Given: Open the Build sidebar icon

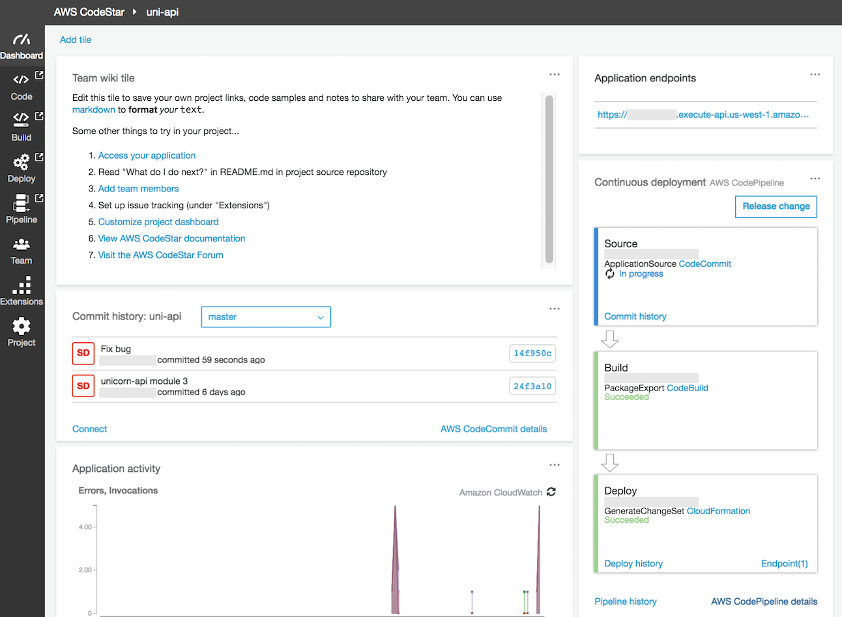Looking at the screenshot, I should 21,120.
